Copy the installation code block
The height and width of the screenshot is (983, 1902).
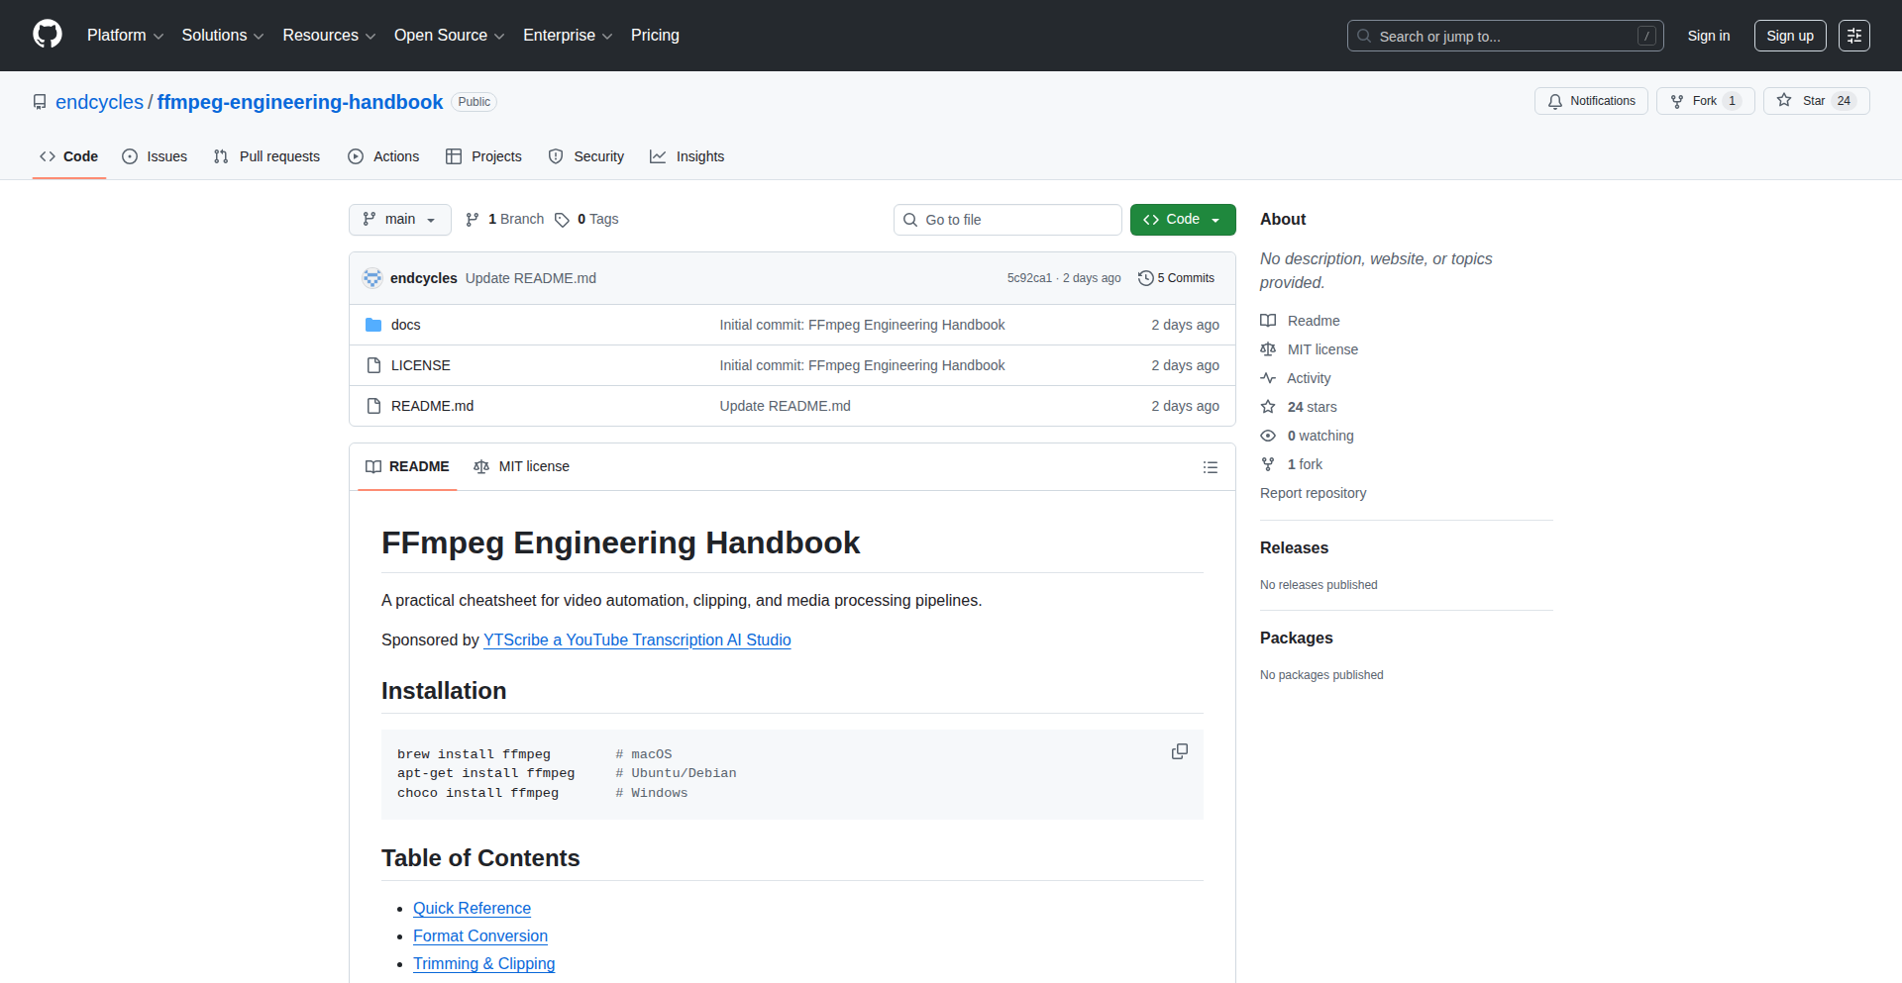pos(1179,751)
